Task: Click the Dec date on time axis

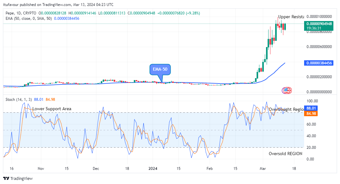Action: pos(96,168)
